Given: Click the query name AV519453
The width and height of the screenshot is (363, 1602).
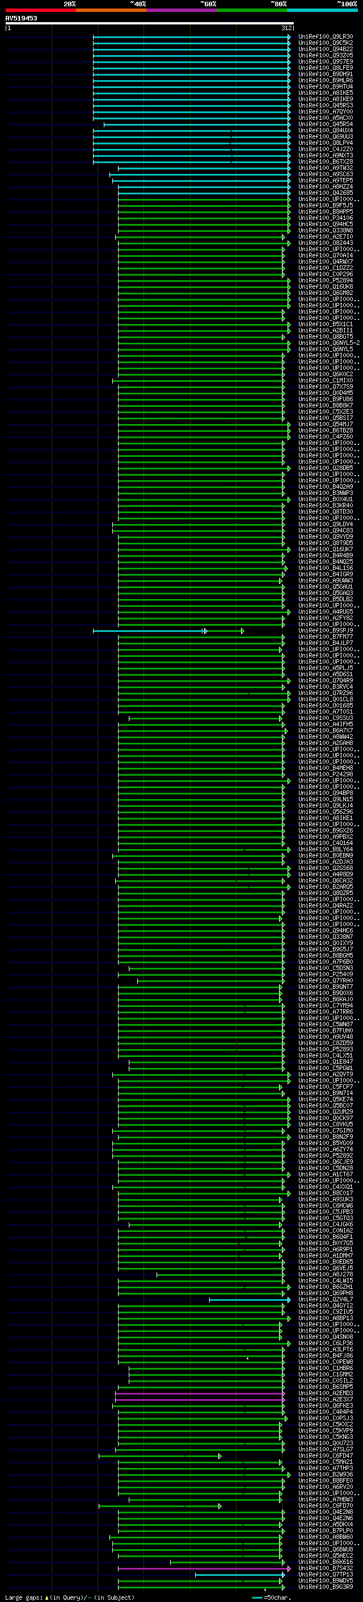Looking at the screenshot, I should pyautogui.click(x=21, y=18).
